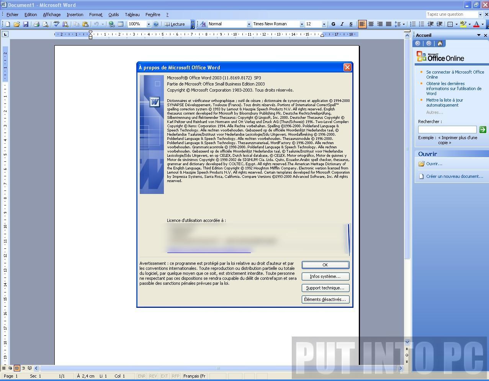Apply numbered list formatting
The height and width of the screenshot is (381, 489).
412,24
